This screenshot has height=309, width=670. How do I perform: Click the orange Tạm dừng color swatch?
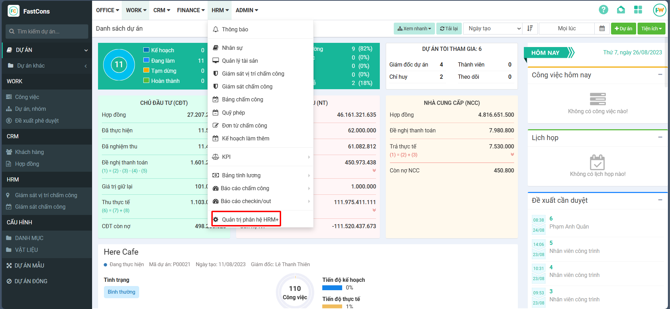146,70
